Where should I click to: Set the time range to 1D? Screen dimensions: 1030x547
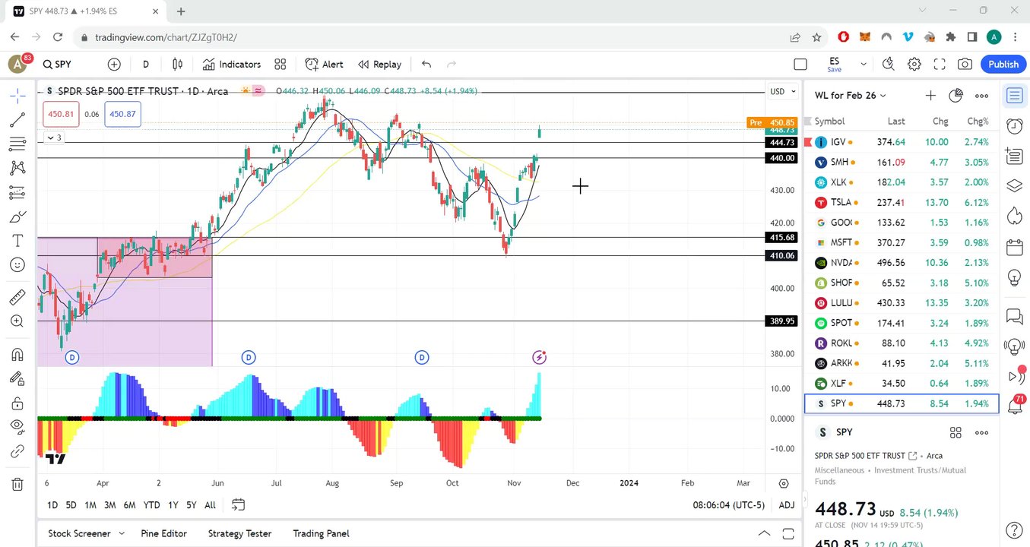coord(52,505)
